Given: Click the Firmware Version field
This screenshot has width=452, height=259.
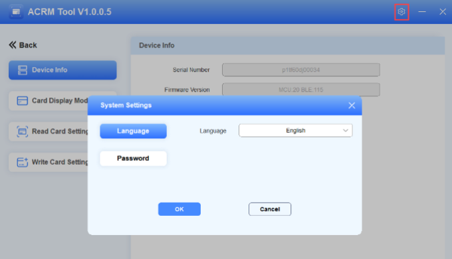Looking at the screenshot, I should (x=301, y=90).
